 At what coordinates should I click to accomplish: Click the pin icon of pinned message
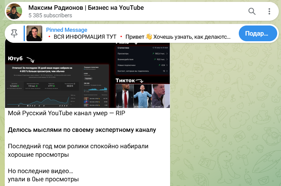click(x=14, y=33)
